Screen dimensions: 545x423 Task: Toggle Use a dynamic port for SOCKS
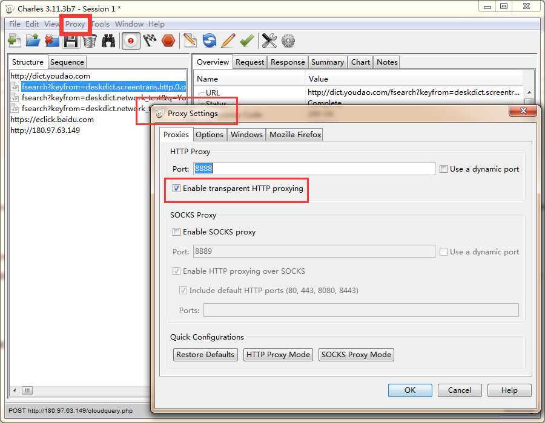(x=443, y=252)
